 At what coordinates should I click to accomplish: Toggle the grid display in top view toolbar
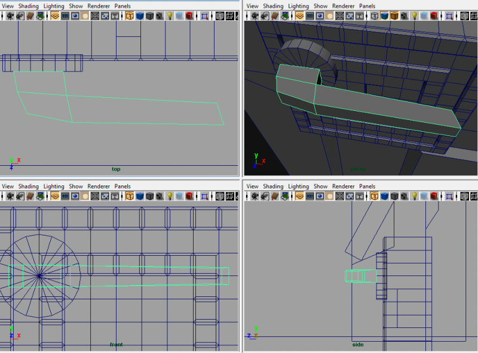click(55, 16)
